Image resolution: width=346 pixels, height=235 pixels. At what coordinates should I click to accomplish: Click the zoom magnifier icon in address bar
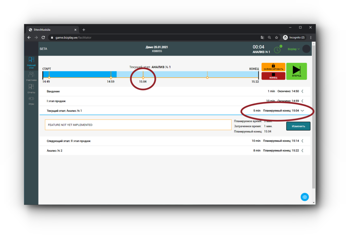click(x=269, y=37)
